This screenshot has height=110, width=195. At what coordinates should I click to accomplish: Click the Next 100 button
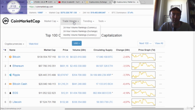click(145, 43)
